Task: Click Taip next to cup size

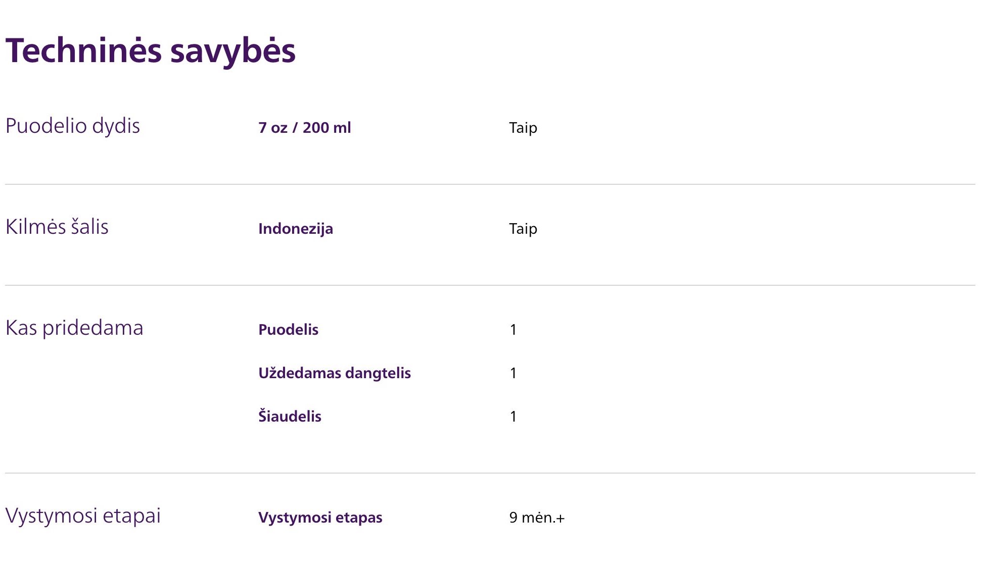Action: point(523,128)
